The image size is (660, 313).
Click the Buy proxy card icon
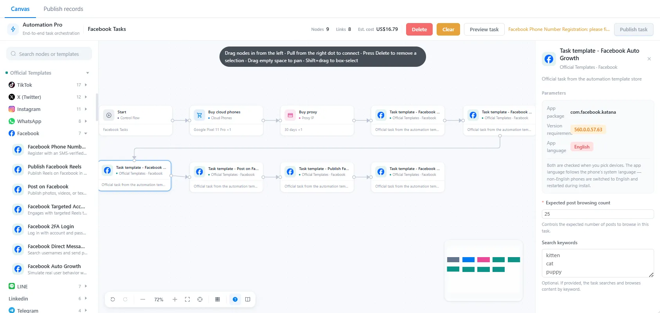[x=290, y=115]
